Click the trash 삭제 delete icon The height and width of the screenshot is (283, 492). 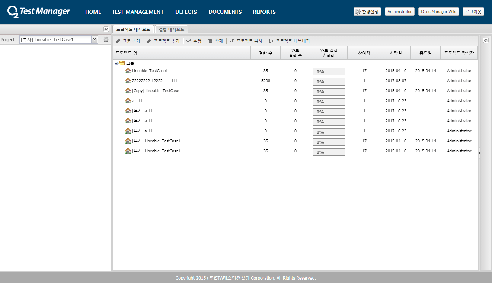tap(210, 41)
